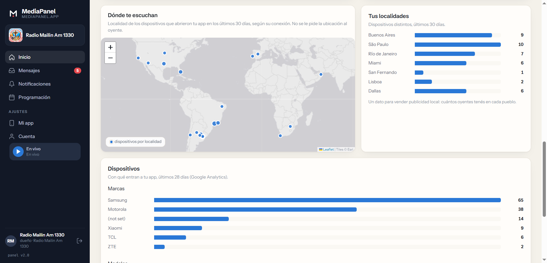Click the 'dispositivos por localidad' map legend
Viewport: 547px width, 263px height.
coord(136,142)
